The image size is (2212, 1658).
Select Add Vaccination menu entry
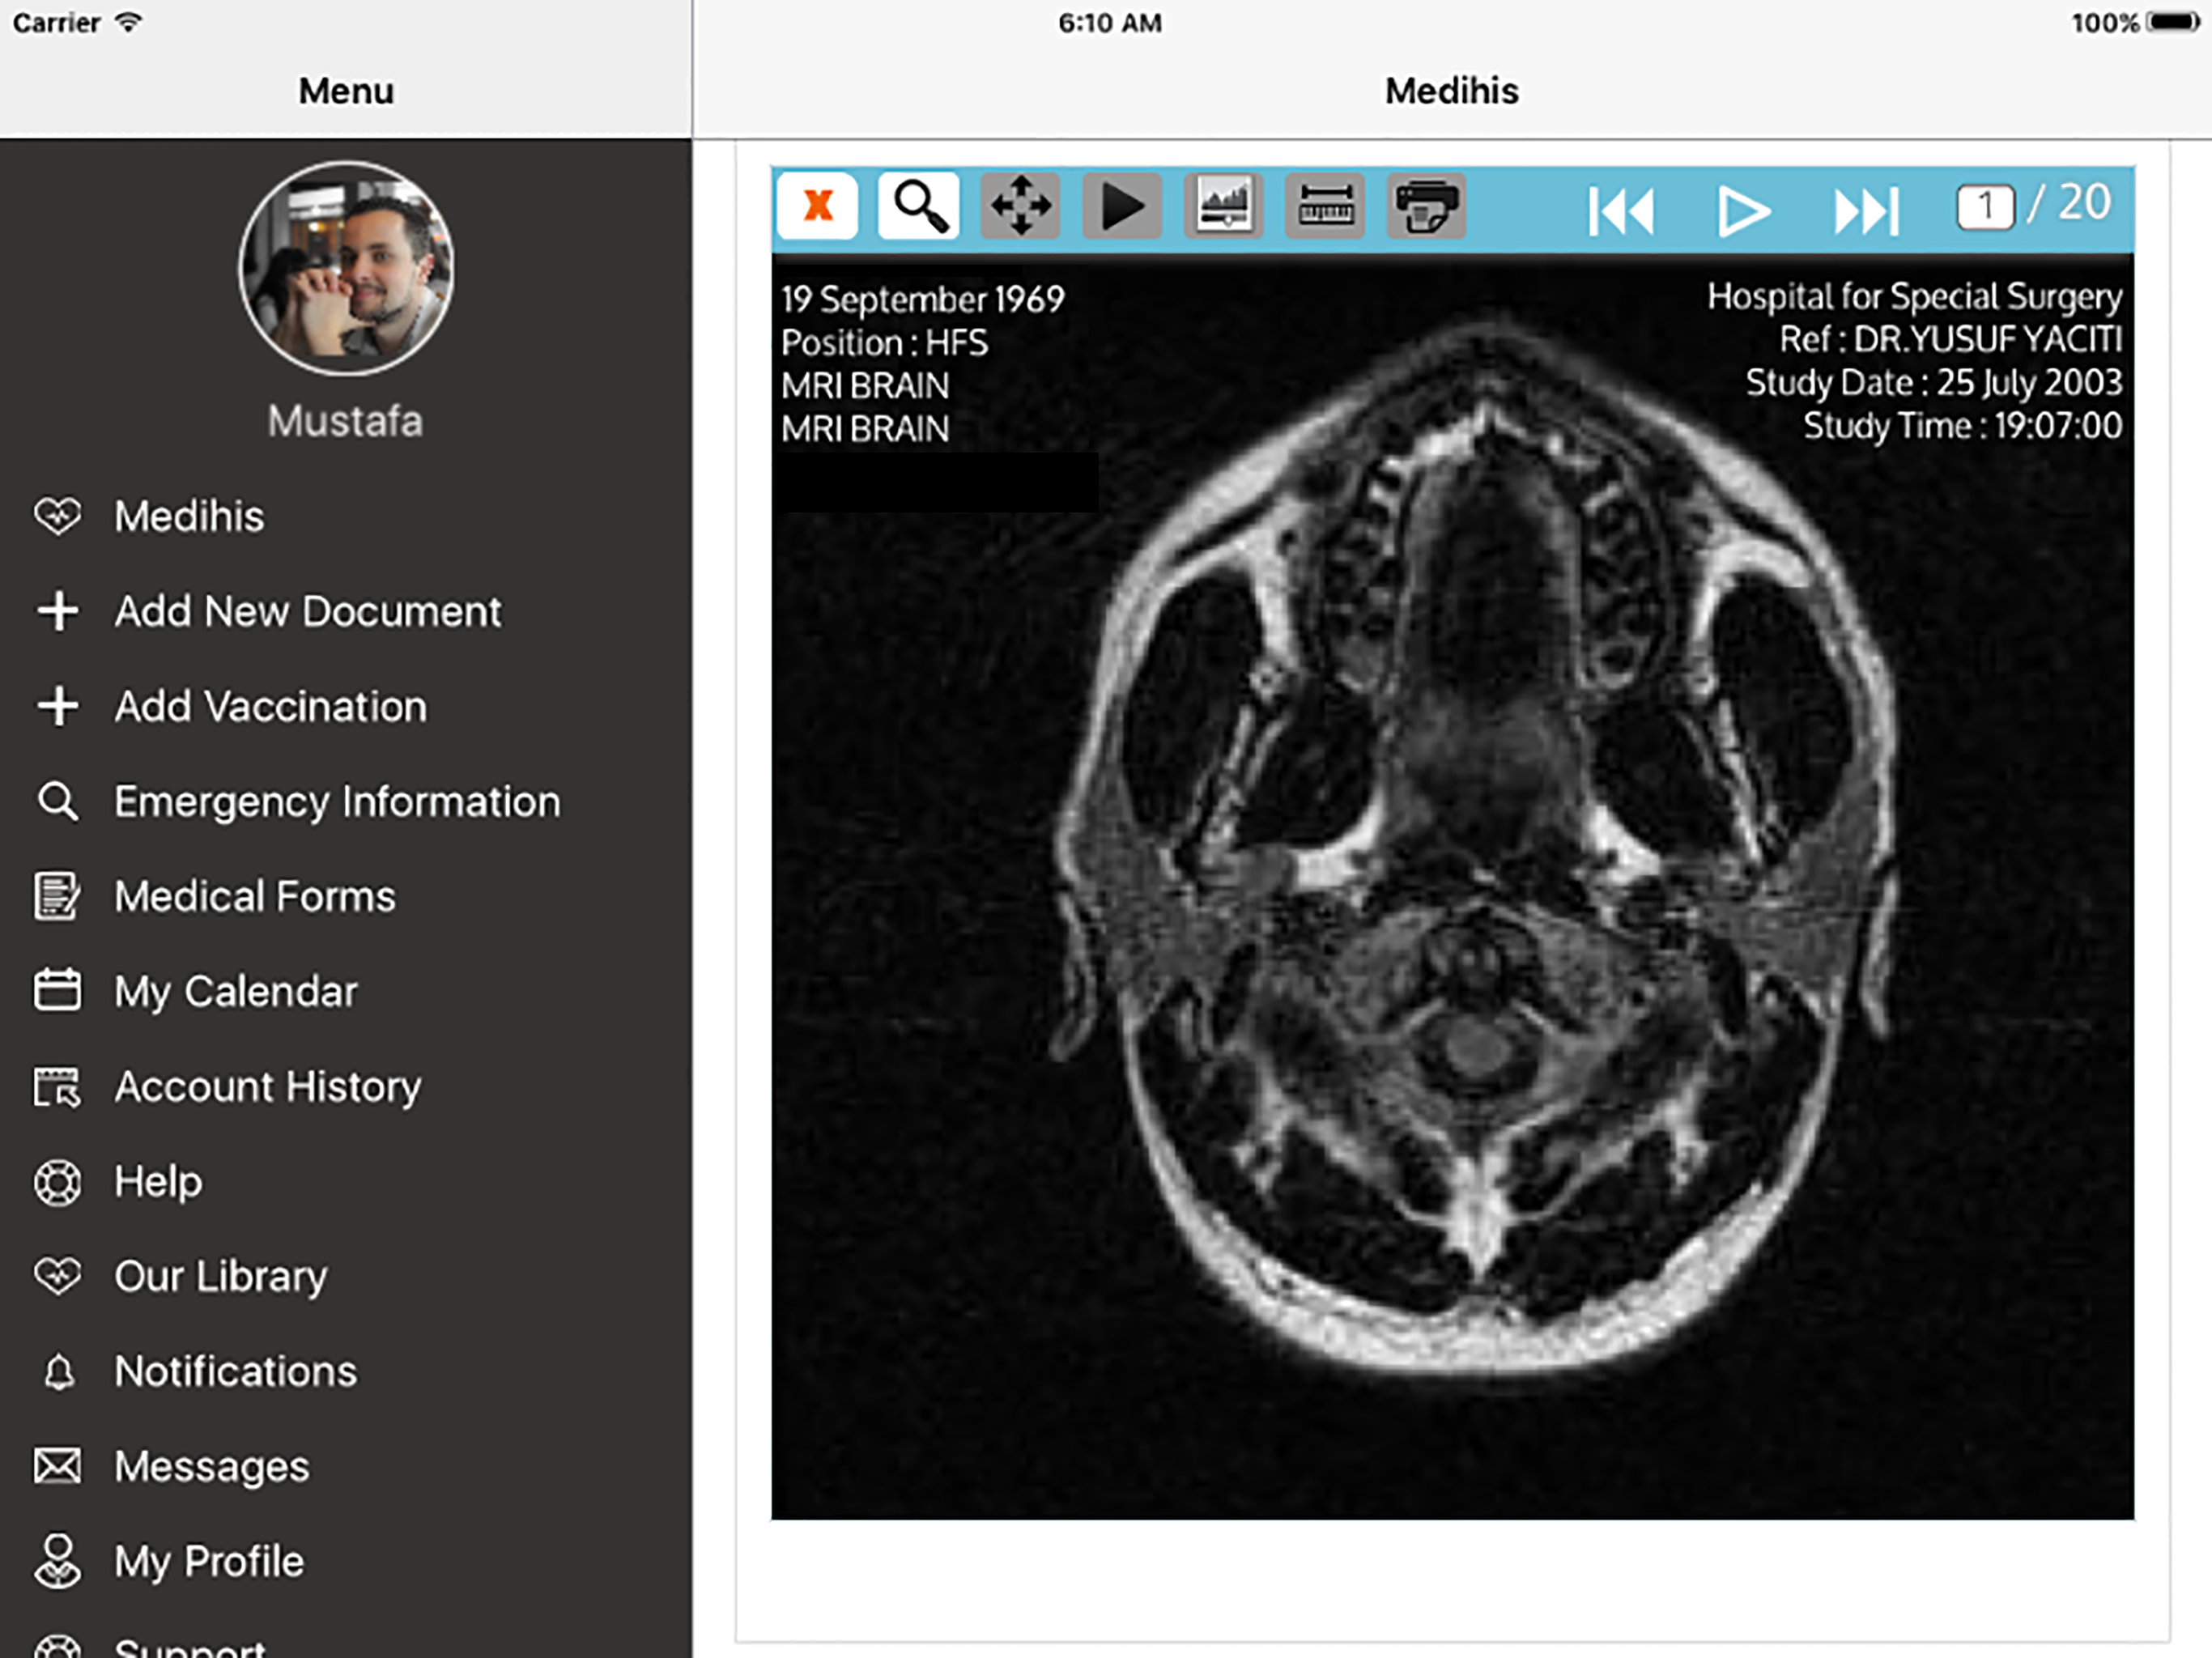pyautogui.click(x=346, y=706)
